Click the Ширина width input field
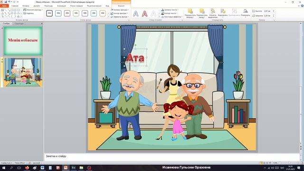 (x=268, y=16)
